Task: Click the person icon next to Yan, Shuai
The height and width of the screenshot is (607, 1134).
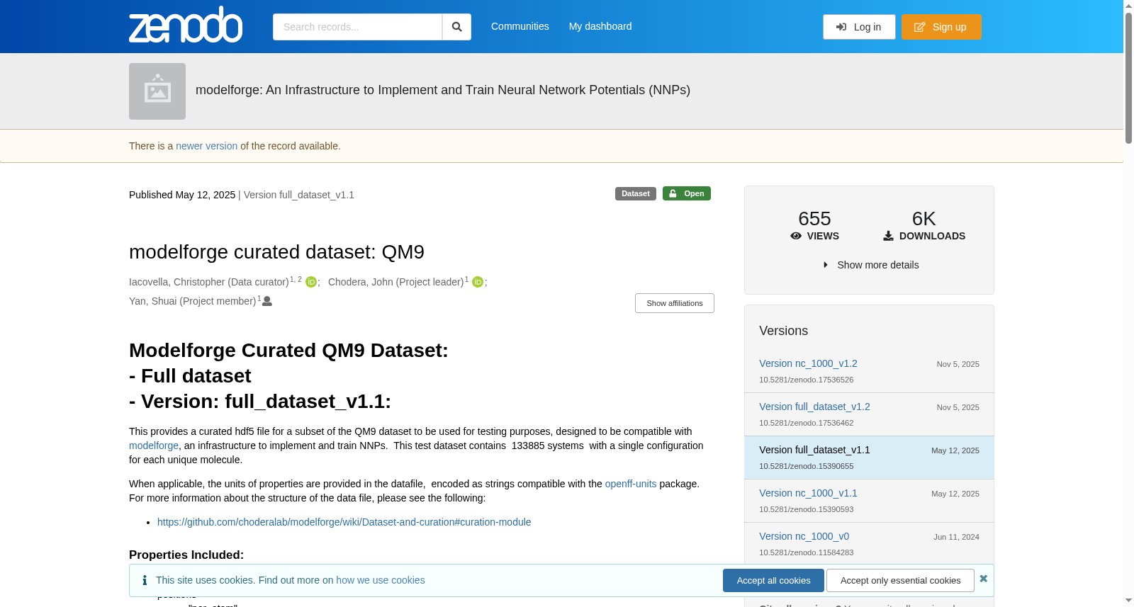Action: [267, 301]
